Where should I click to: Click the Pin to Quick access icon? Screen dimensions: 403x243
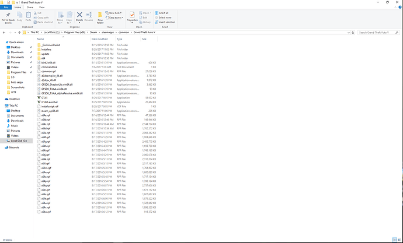pos(8,15)
